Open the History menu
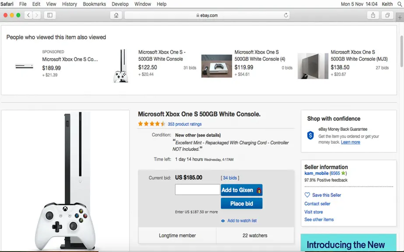 [x=70, y=4]
